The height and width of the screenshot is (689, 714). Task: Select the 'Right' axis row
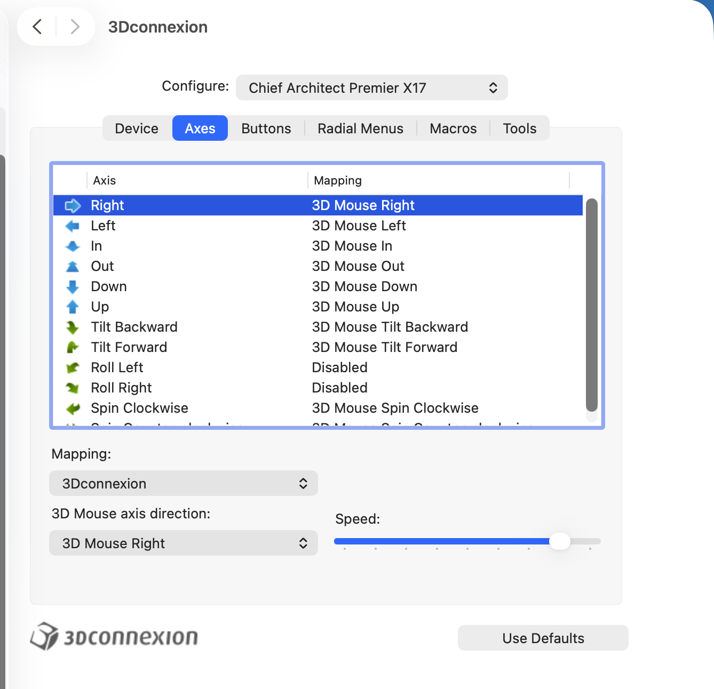(x=318, y=205)
